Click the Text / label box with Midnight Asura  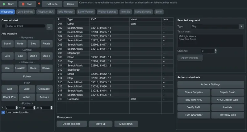(x=211, y=41)
